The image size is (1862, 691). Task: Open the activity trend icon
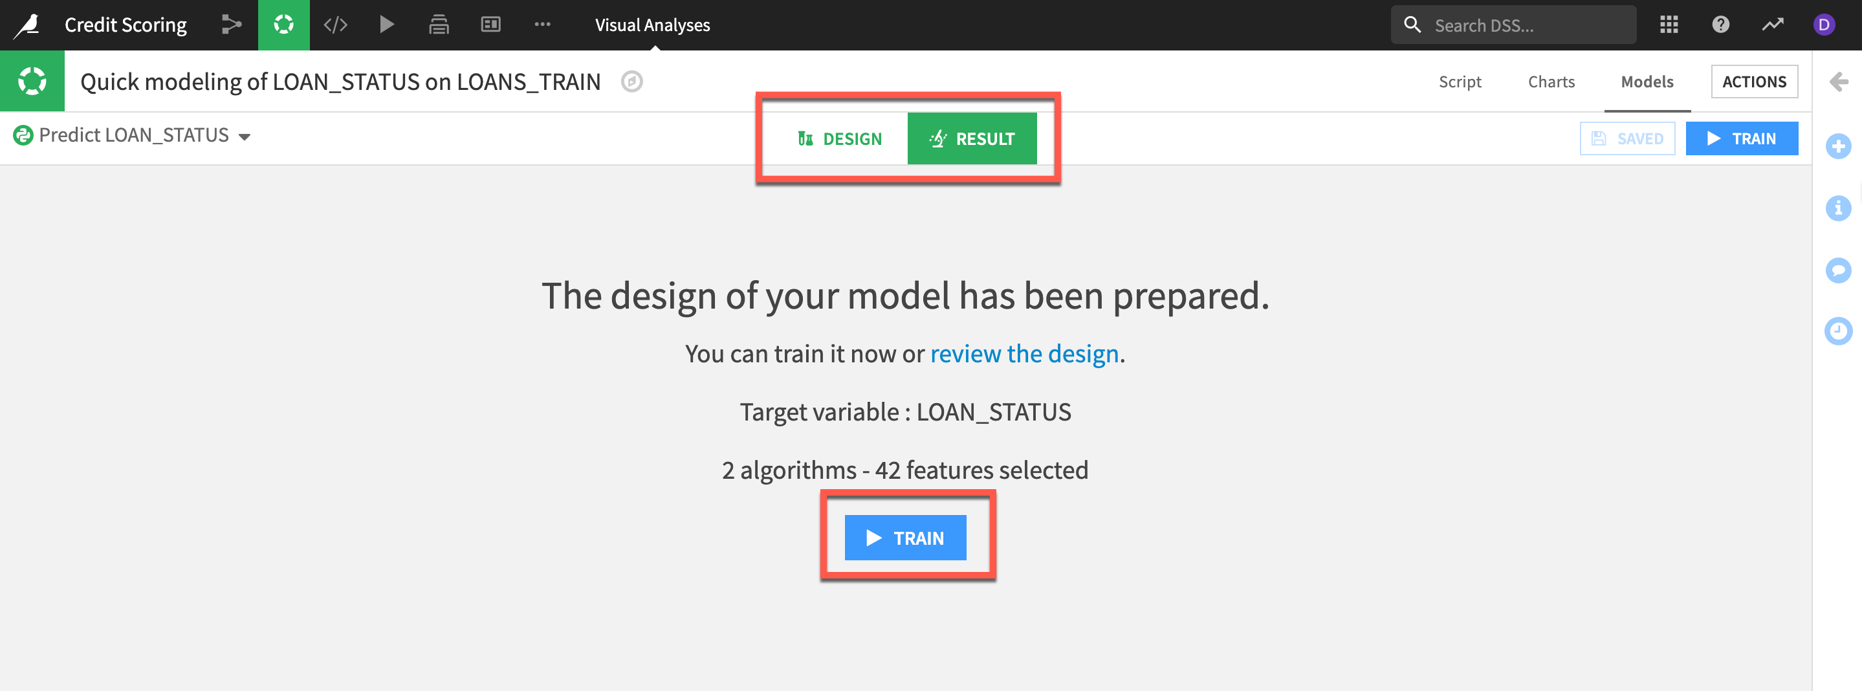[1772, 25]
